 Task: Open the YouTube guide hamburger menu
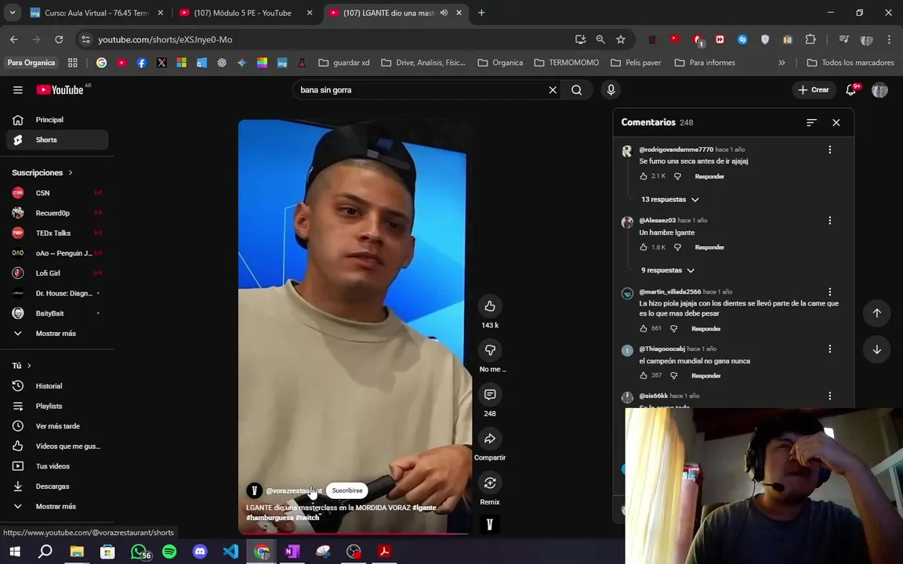(x=18, y=90)
